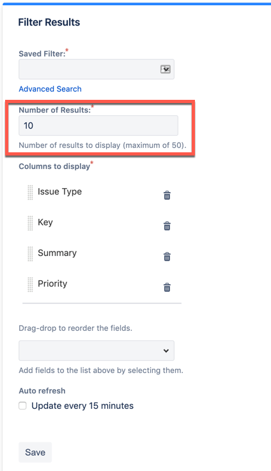
Task: Select the Summary row drag handle
Action: [30, 254]
